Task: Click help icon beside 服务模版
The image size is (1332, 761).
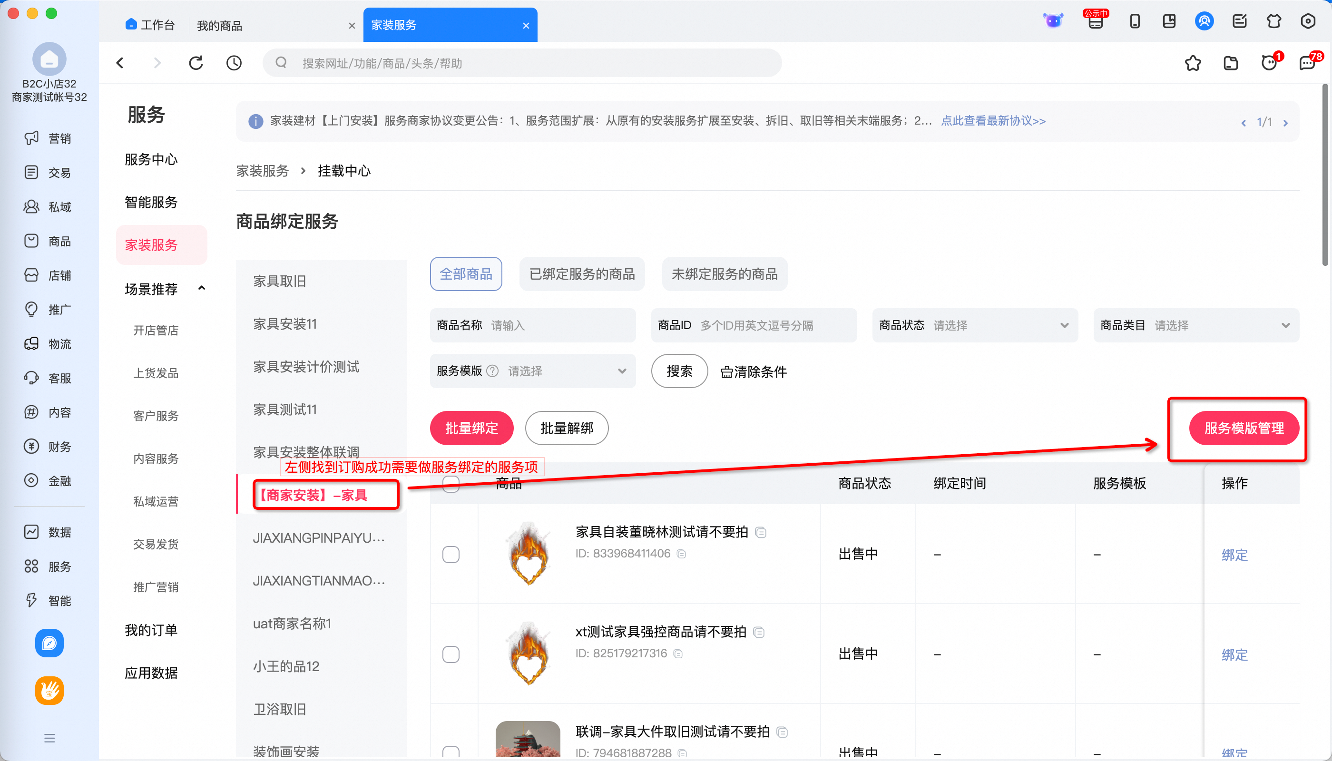Action: pyautogui.click(x=492, y=371)
